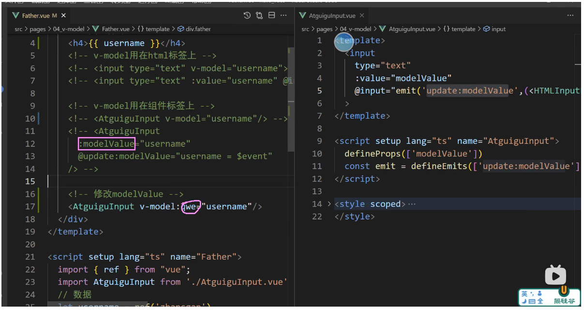This screenshot has height=310, width=584.
Task: Click the folded ellipsis after style scoped
Action: pos(412,204)
